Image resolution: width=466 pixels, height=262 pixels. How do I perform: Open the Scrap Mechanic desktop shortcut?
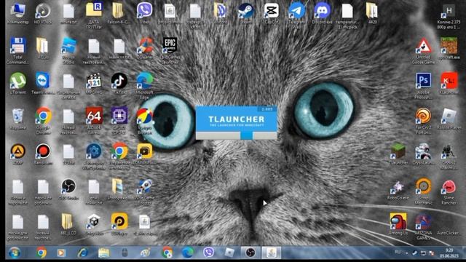point(423,191)
